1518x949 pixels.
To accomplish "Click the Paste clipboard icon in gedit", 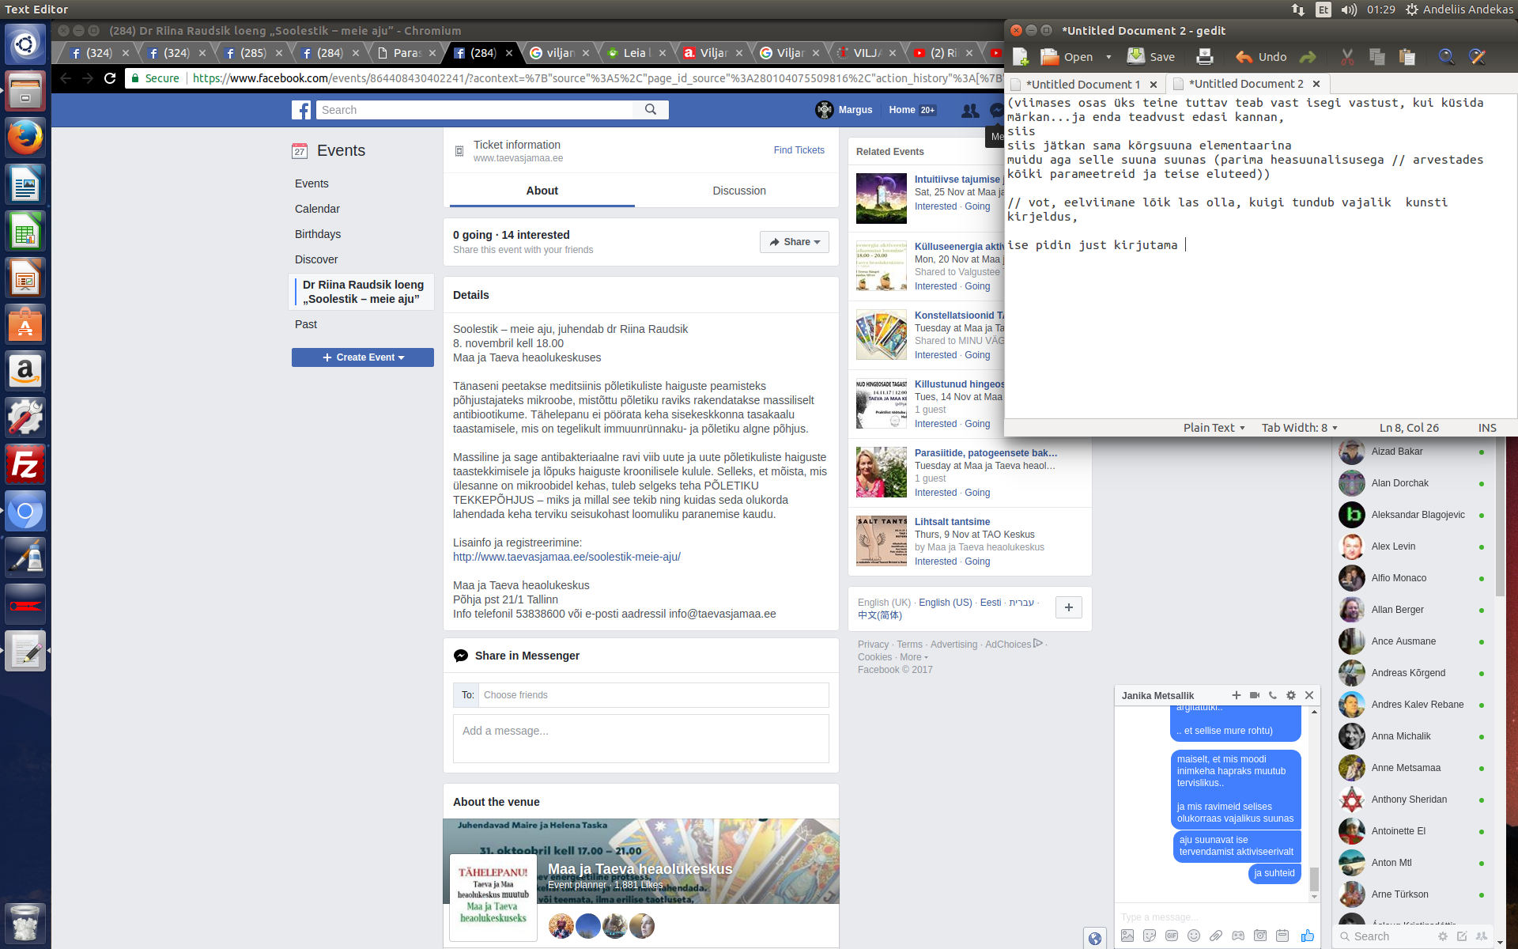I will (1407, 57).
